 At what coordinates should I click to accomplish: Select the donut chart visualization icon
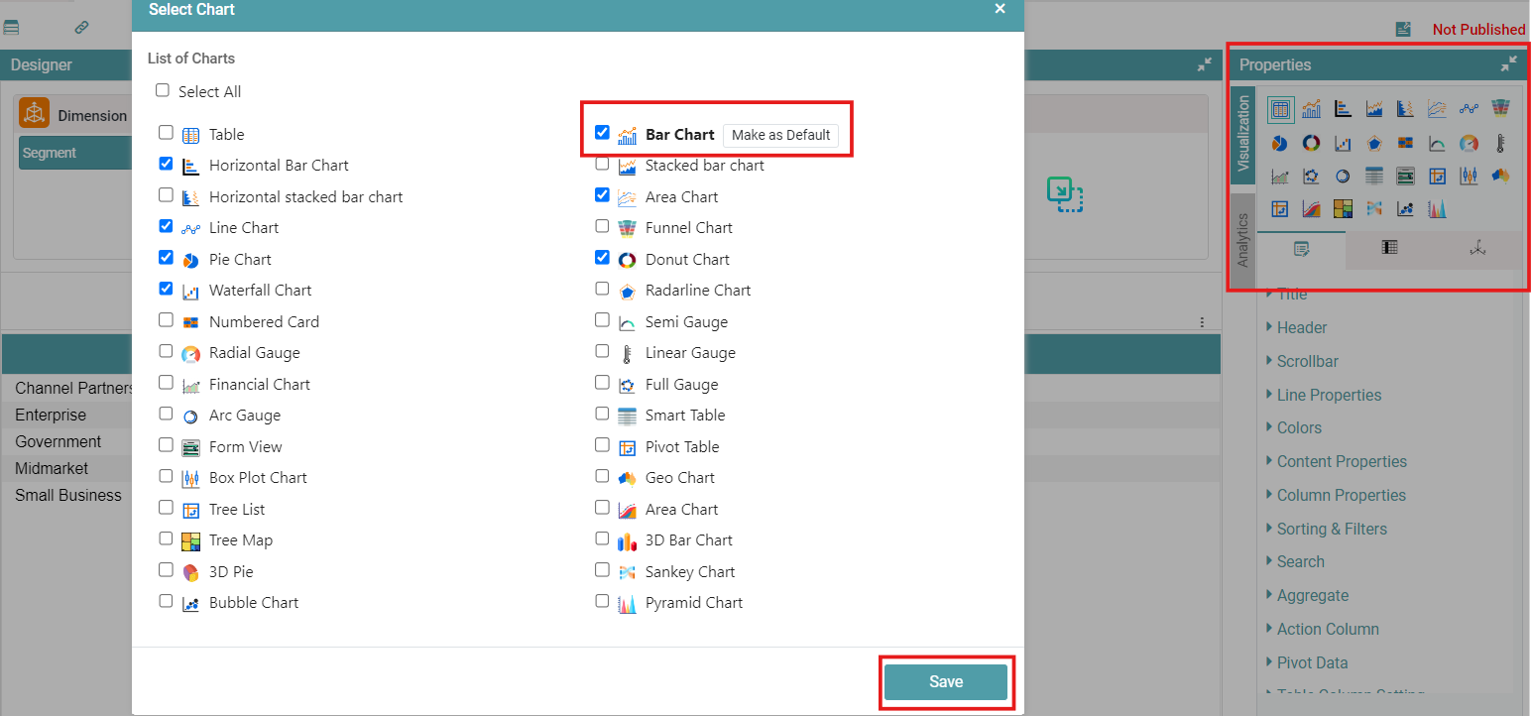click(x=1311, y=144)
